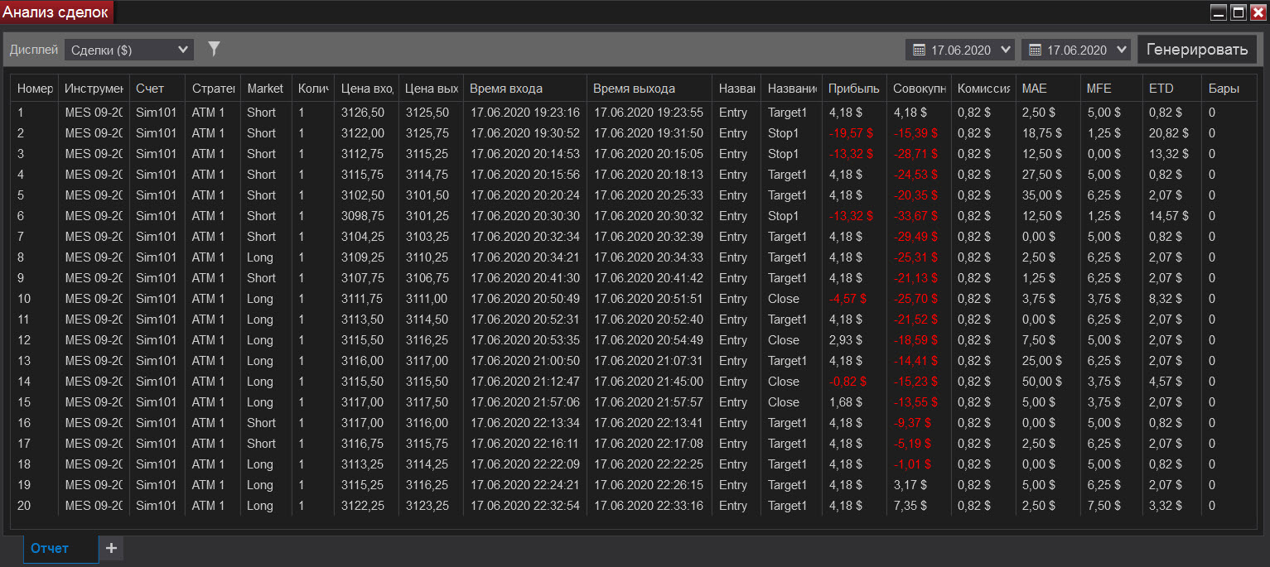
Task: Sort by Время входа column header
Action: click(524, 89)
